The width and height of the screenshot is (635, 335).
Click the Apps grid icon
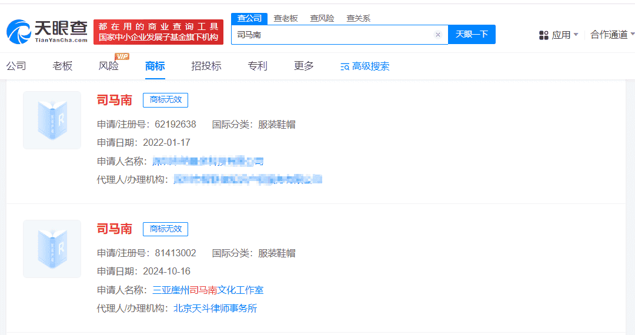(x=544, y=35)
